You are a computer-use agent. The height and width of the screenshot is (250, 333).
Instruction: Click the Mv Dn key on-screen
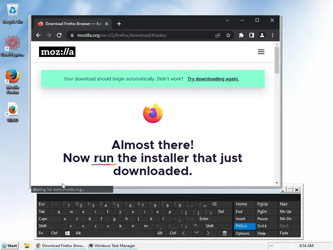point(289,219)
